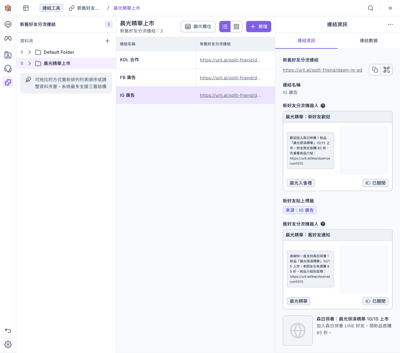Switch to grid view
Image resolution: width=400 pixels, height=353 pixels.
[x=237, y=27]
